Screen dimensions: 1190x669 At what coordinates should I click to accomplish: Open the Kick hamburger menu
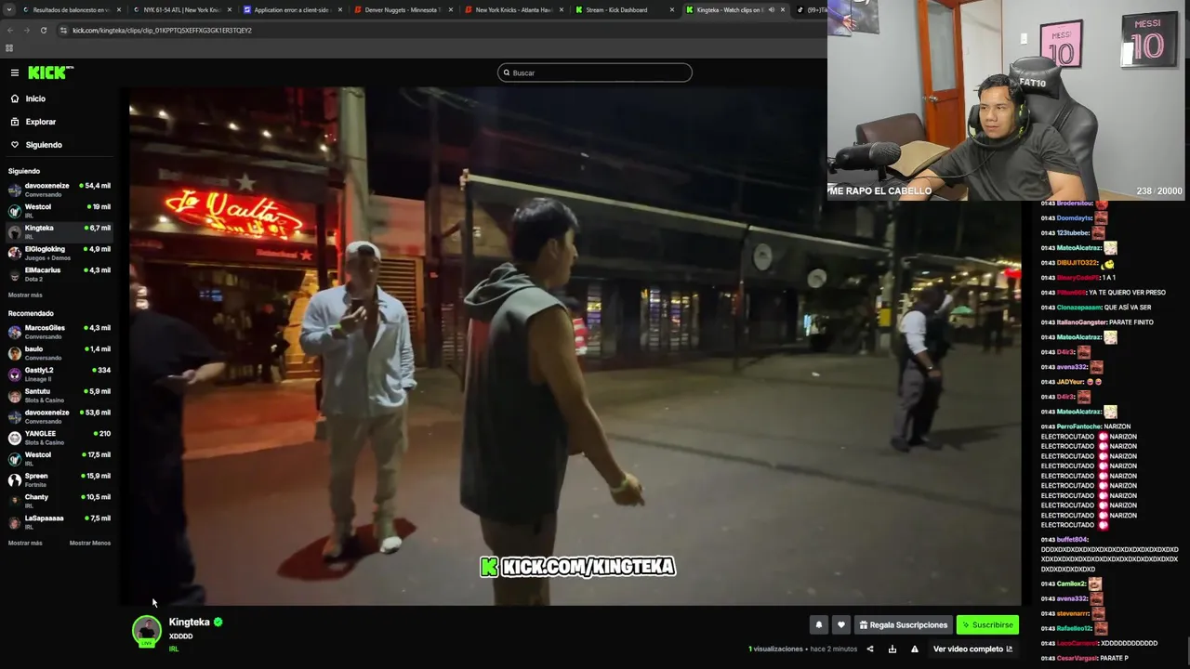point(15,72)
